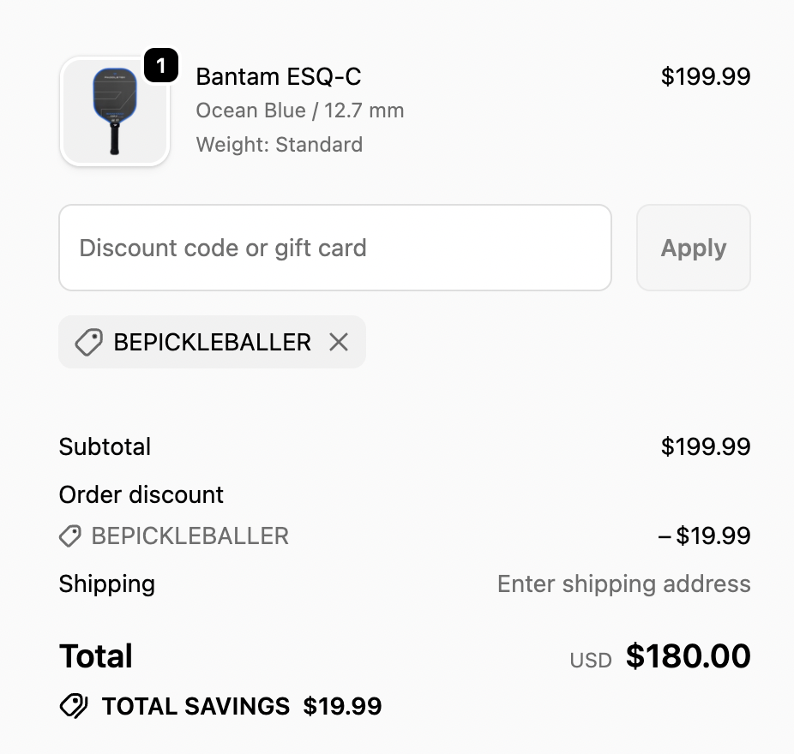Focus the Discount code or gift card field
This screenshot has width=794, height=754.
pos(334,248)
